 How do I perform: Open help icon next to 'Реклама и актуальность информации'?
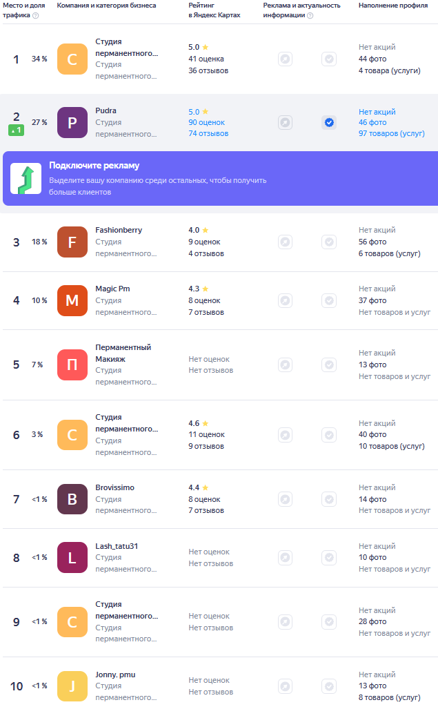(310, 16)
